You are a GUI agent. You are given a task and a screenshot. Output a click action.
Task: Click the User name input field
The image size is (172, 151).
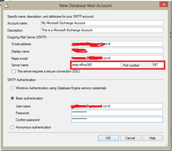tap(117, 106)
